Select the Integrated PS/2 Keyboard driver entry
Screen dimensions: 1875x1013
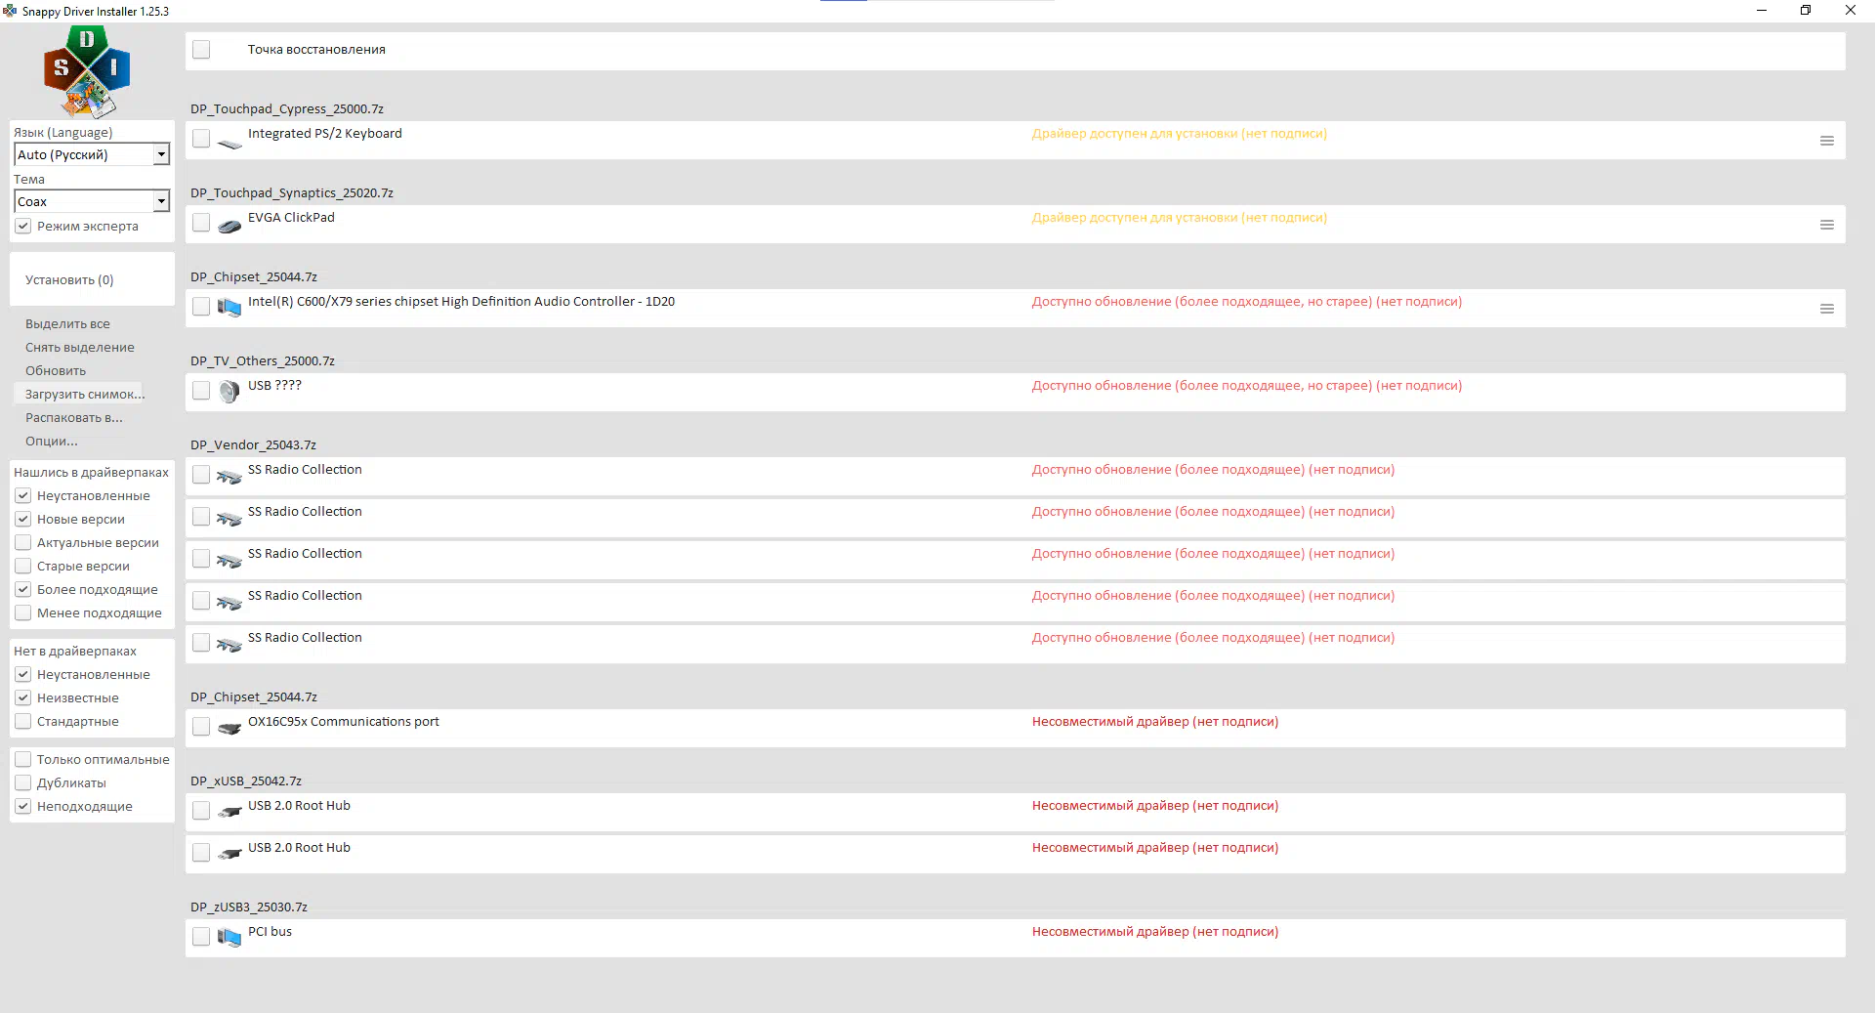click(1016, 141)
